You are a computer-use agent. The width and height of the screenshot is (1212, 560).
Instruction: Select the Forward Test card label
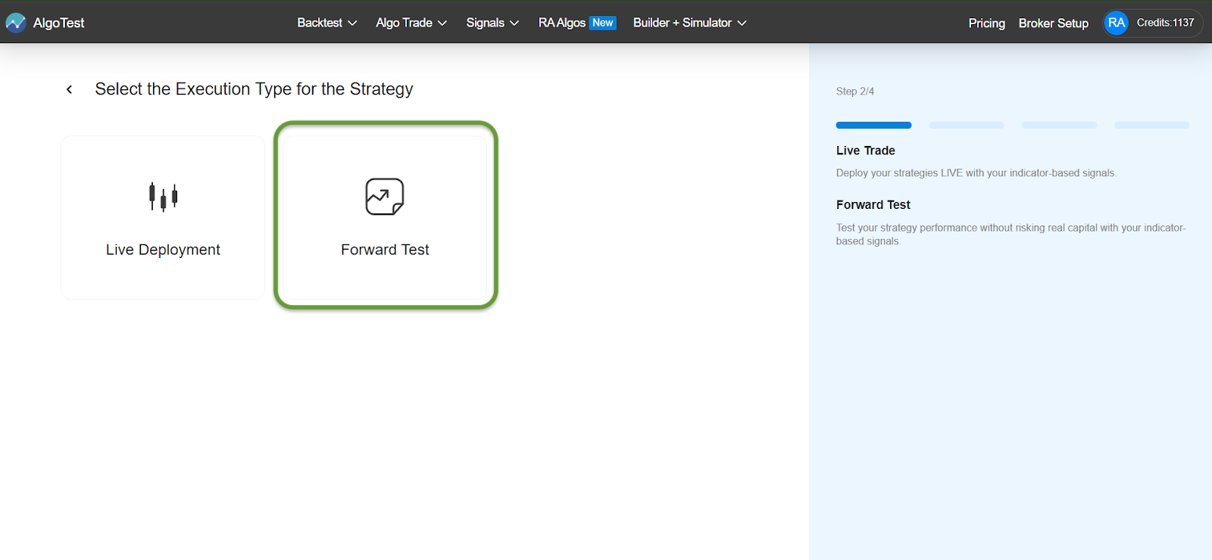pos(385,250)
